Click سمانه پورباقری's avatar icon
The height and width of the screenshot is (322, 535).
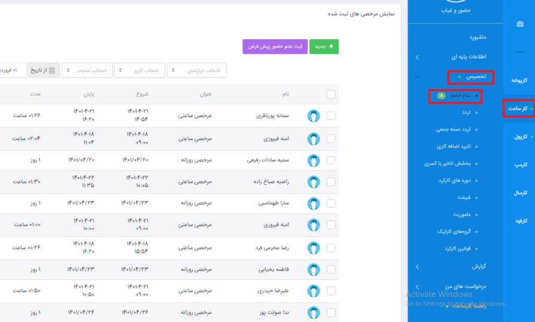pos(313,116)
